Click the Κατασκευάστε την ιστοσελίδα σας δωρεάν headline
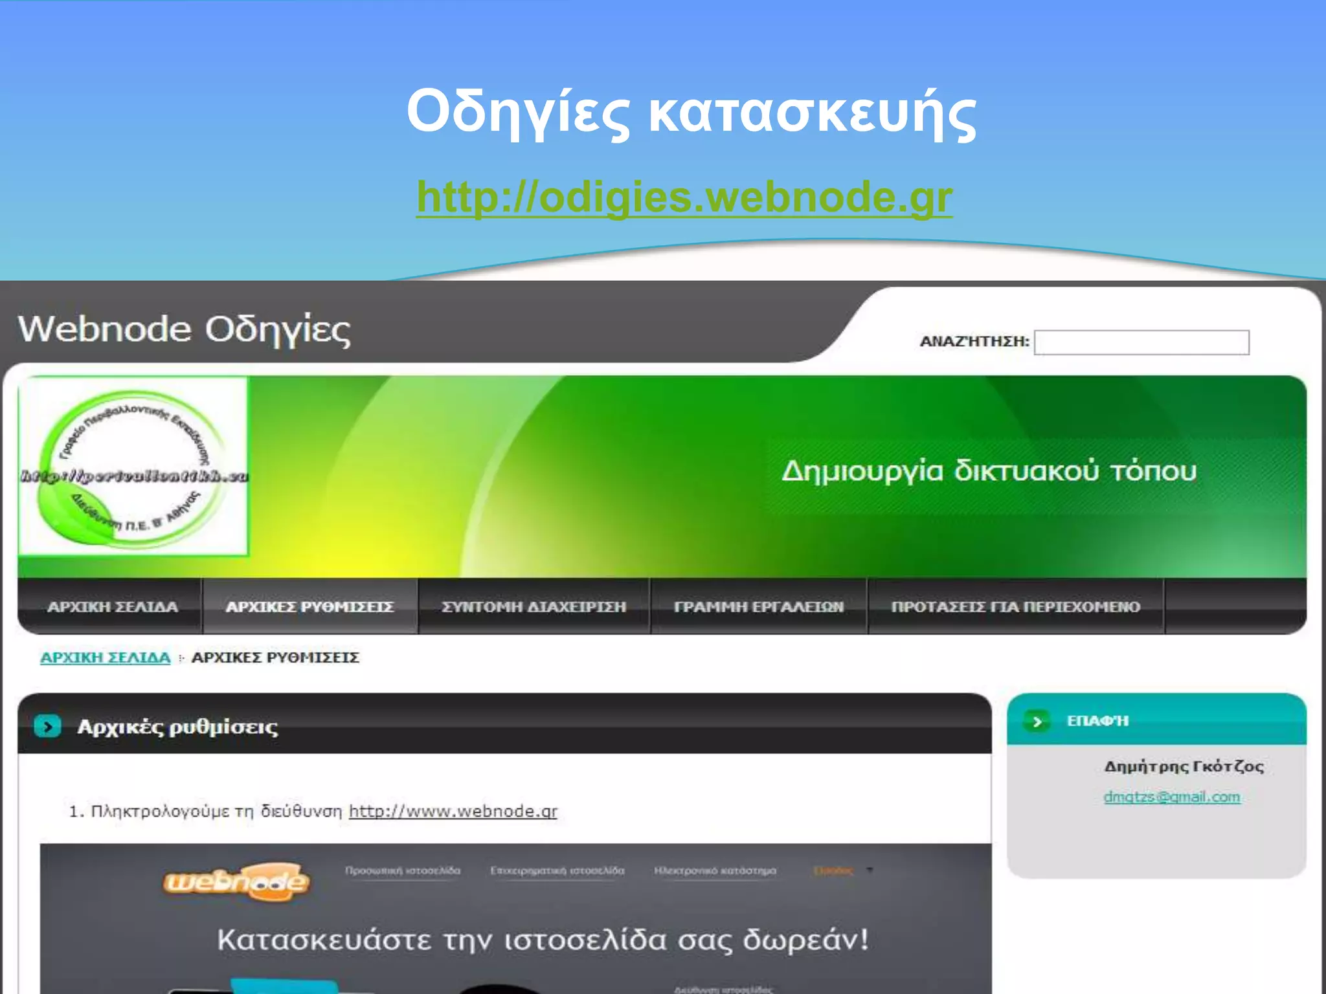 (x=543, y=940)
